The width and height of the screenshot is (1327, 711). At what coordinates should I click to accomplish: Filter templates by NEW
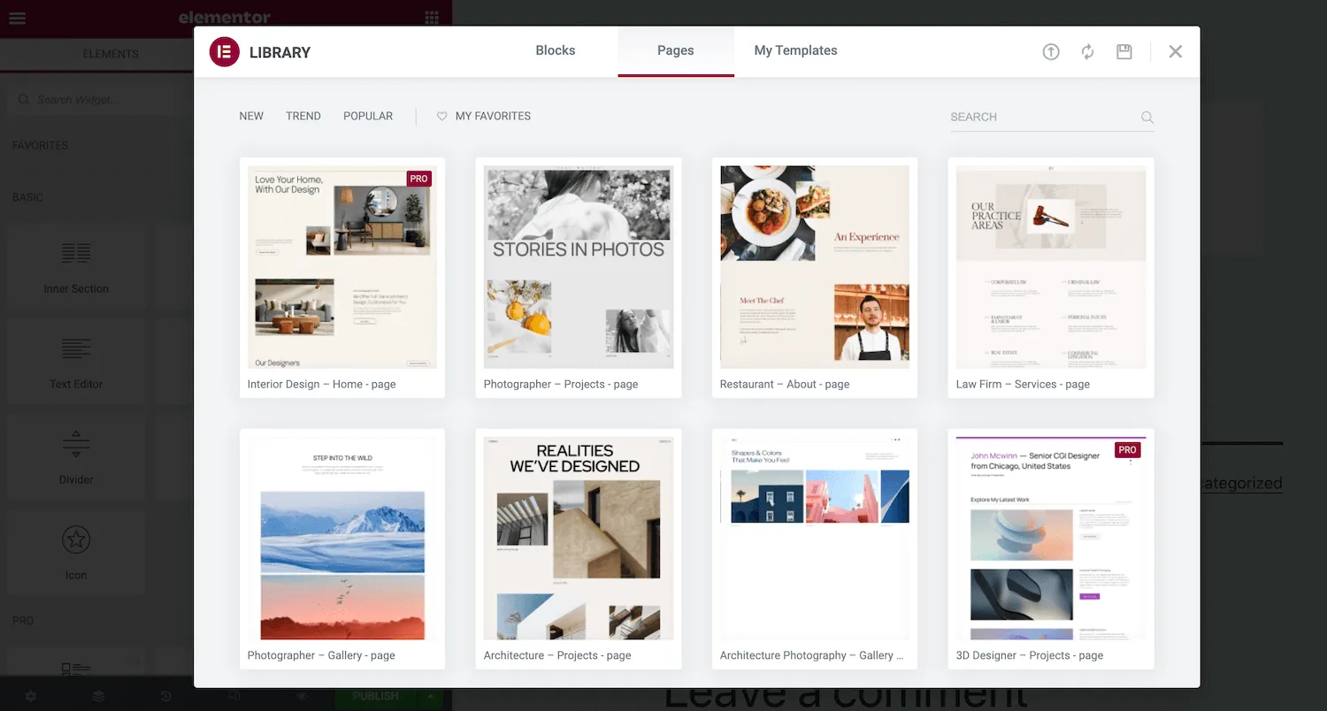[251, 116]
